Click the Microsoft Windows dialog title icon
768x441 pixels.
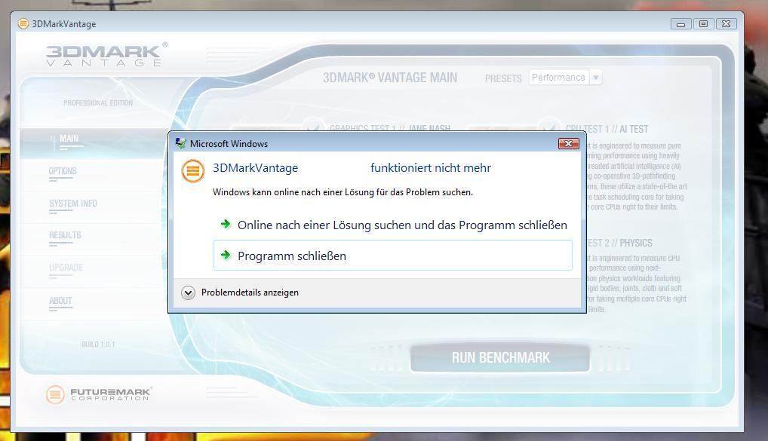point(181,143)
